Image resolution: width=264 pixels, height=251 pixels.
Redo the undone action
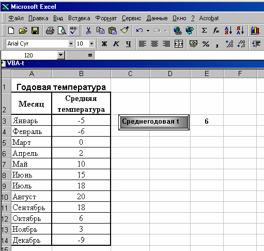tap(157, 31)
